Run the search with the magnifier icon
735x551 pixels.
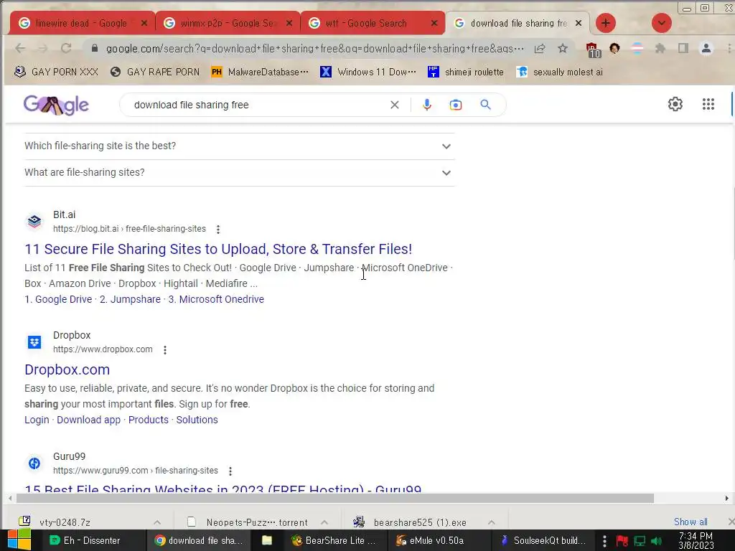[486, 105]
